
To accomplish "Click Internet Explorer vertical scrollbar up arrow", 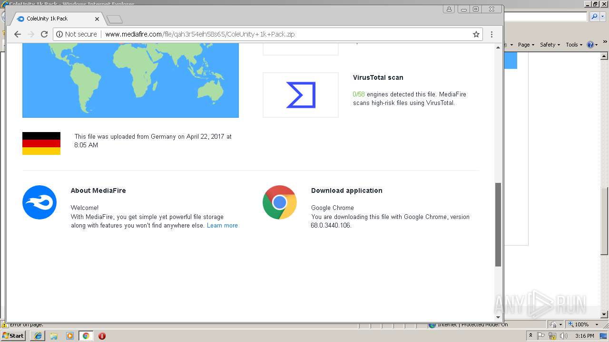I will point(605,56).
